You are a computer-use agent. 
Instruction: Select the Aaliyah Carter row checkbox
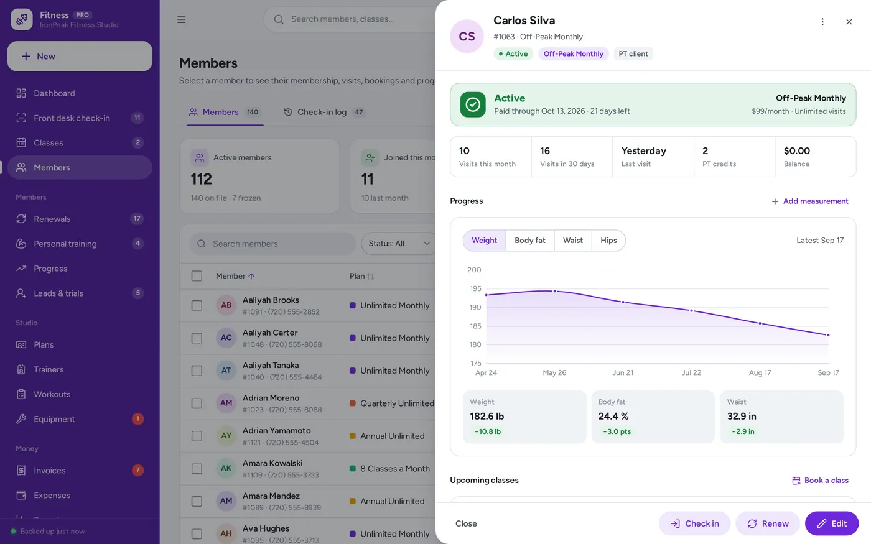tap(197, 338)
